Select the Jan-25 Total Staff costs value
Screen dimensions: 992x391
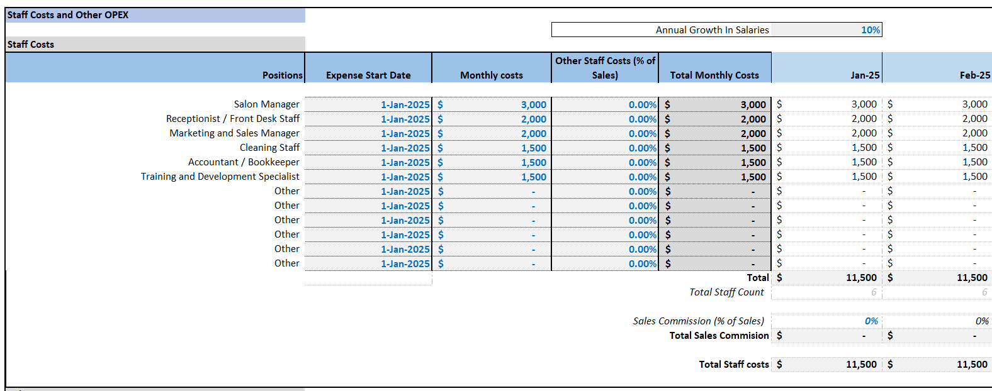coord(826,365)
